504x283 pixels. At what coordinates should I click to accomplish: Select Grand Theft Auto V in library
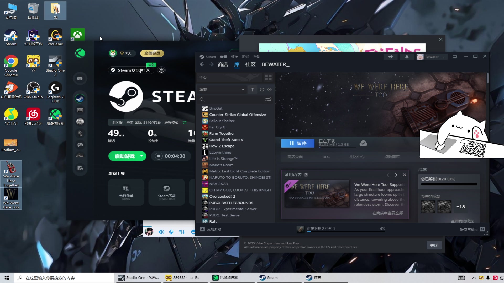[x=226, y=140]
